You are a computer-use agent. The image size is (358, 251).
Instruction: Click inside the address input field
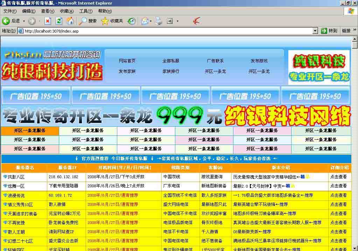point(105,30)
